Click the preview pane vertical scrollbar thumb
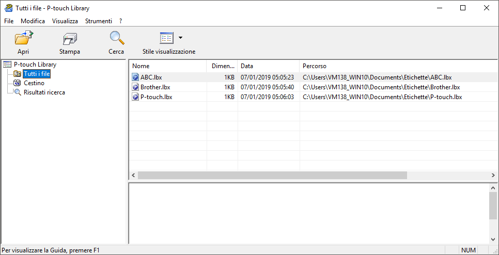The image size is (499, 255). pyautogui.click(x=493, y=205)
